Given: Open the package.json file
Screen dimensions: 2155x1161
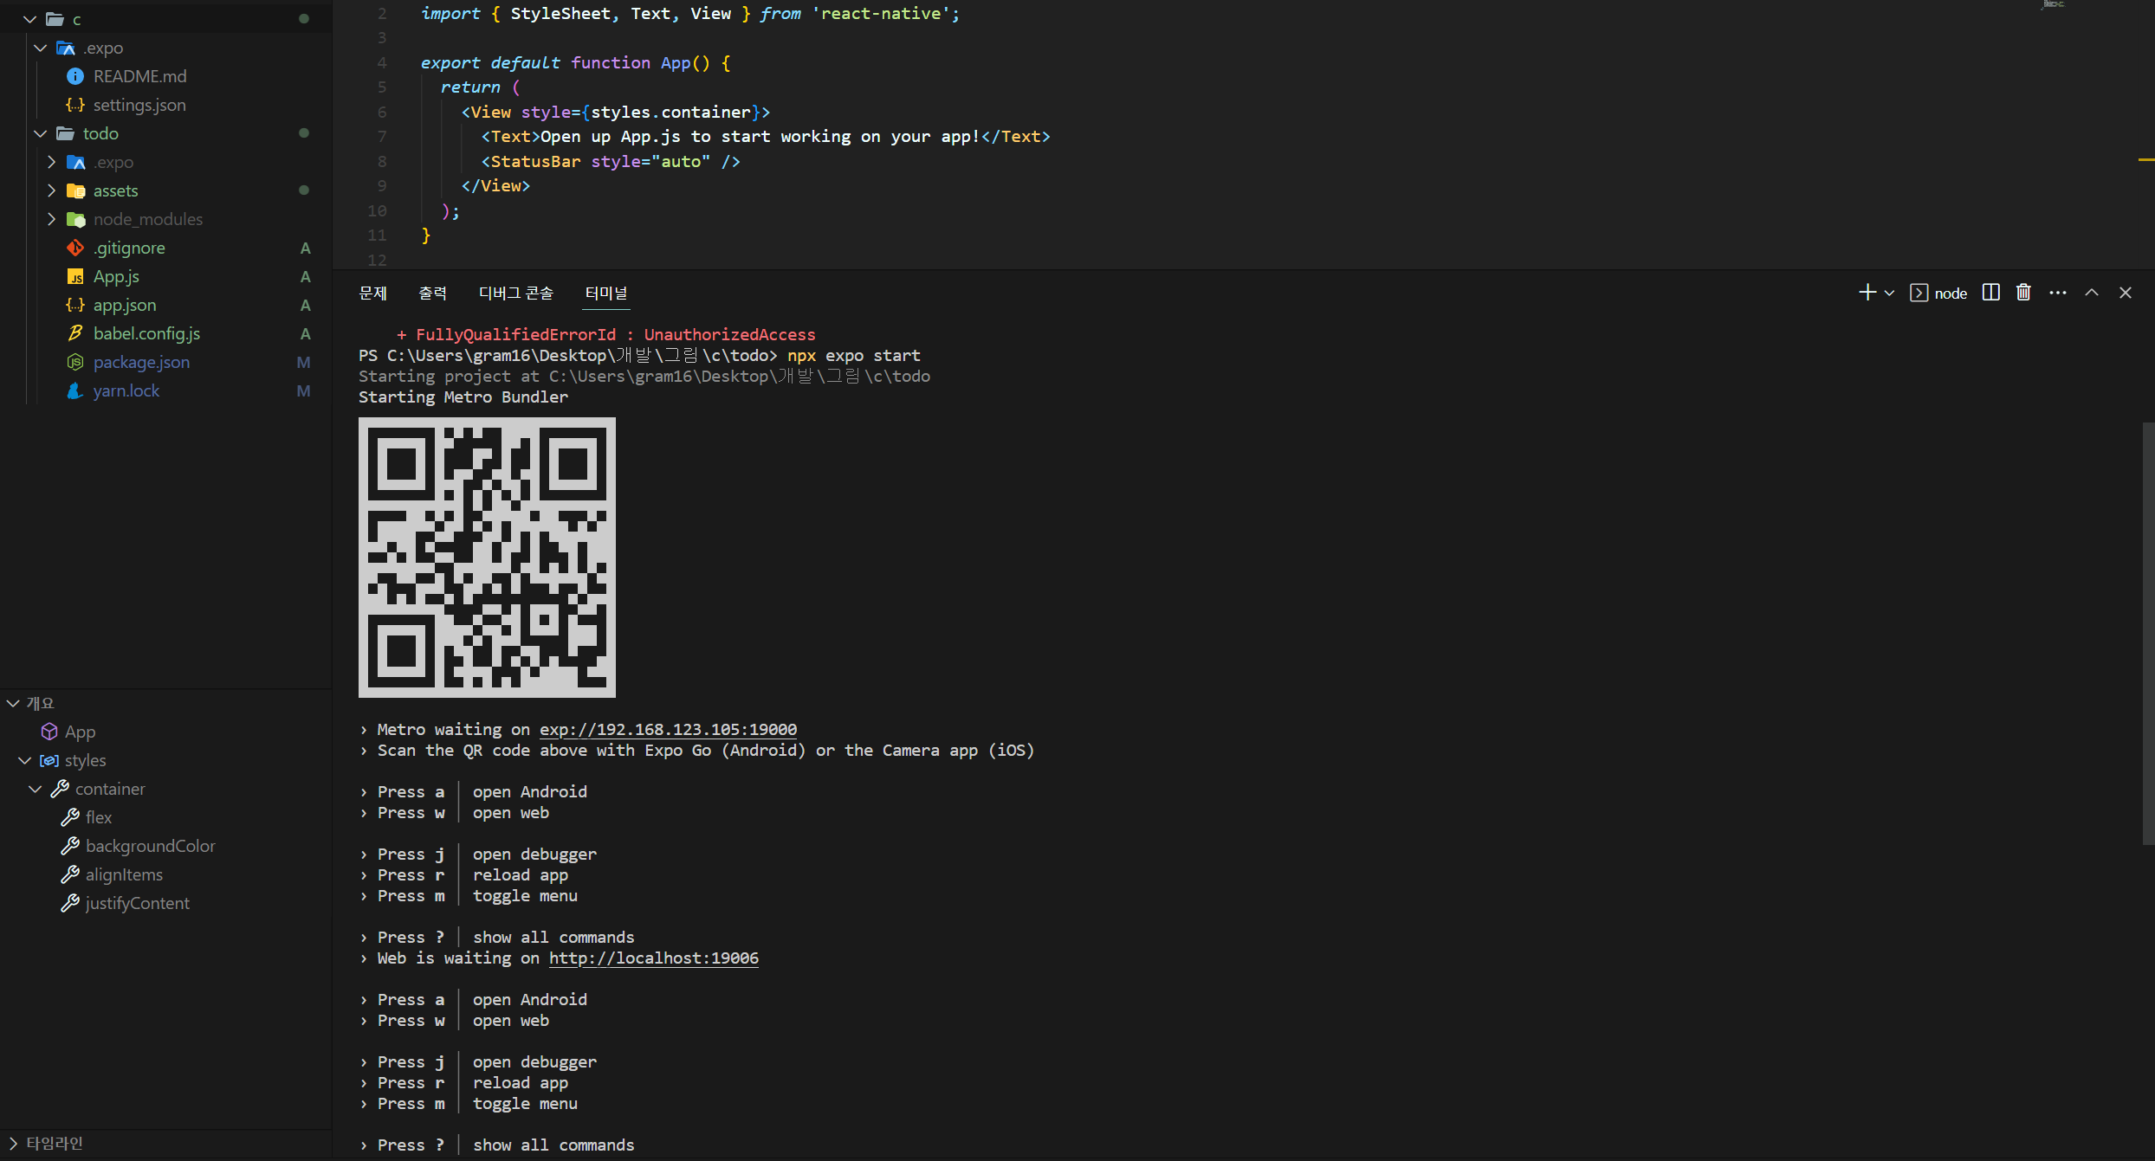Looking at the screenshot, I should [x=141, y=362].
